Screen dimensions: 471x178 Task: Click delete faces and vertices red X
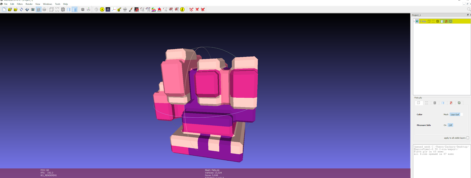203,9
